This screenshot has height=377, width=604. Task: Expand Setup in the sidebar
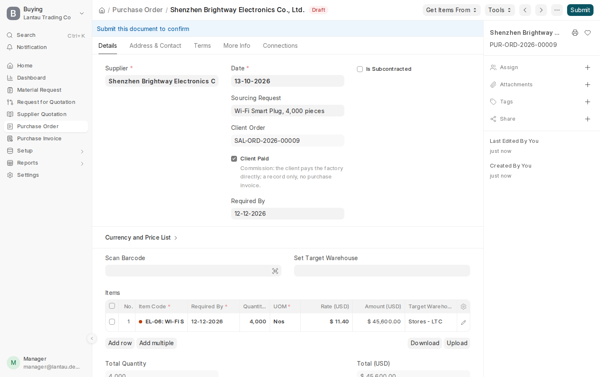[x=46, y=151]
